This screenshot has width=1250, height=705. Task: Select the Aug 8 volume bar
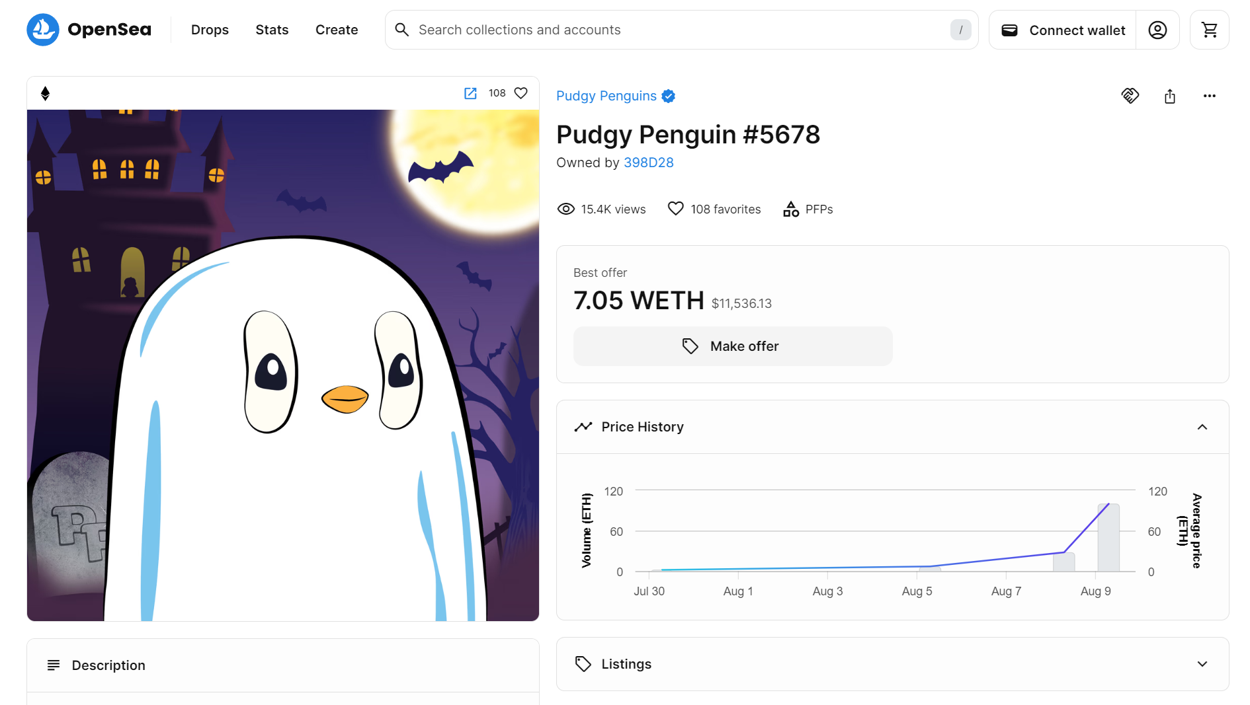pyautogui.click(x=1063, y=562)
